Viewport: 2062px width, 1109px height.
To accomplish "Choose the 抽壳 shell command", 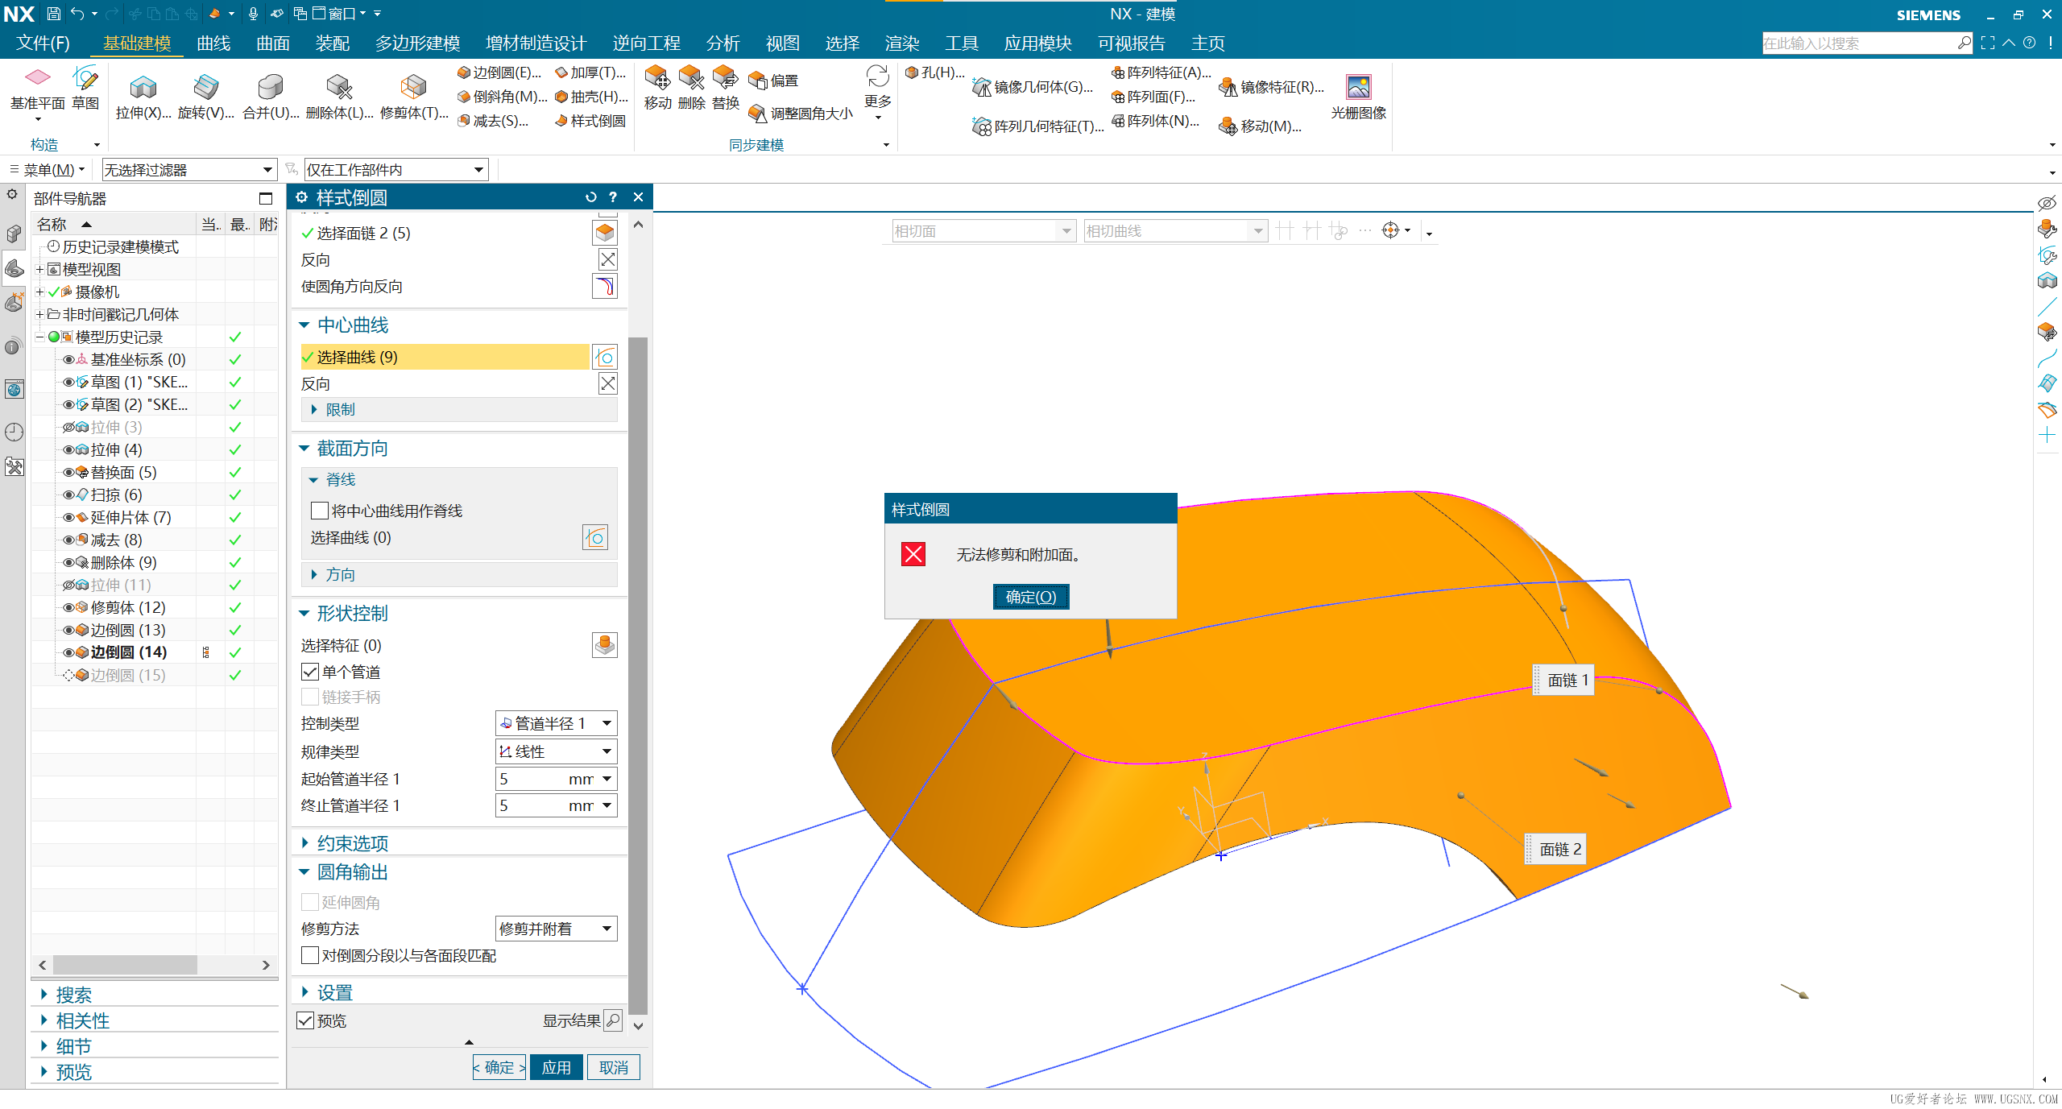I will coord(592,97).
